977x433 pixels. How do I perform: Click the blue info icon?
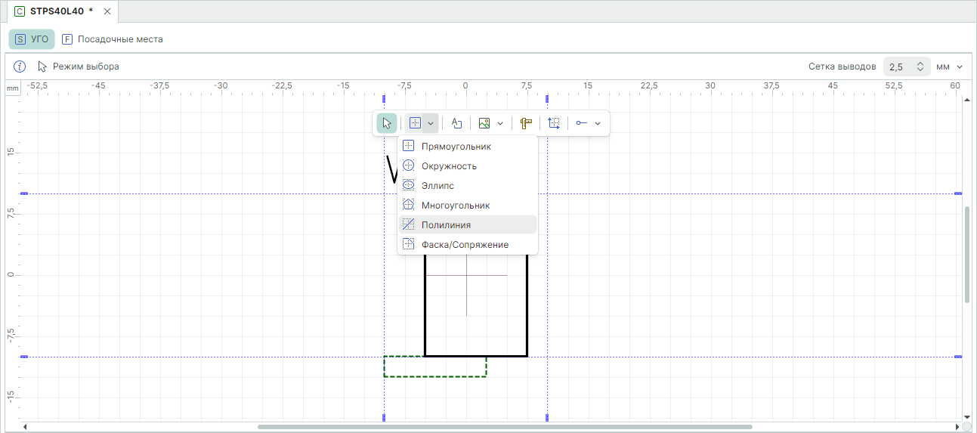20,66
